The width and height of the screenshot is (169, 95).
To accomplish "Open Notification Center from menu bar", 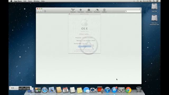I will [x=157, y=1].
